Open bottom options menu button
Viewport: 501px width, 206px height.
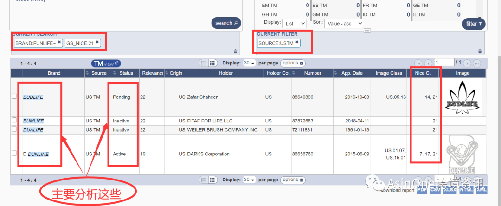point(293,180)
